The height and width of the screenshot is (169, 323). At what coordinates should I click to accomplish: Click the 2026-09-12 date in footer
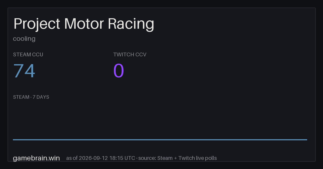[x=94, y=158]
